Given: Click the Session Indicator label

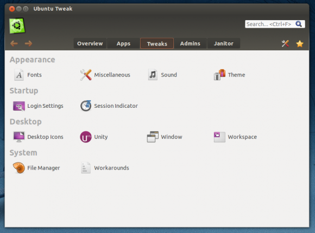Looking at the screenshot, I should (116, 106).
